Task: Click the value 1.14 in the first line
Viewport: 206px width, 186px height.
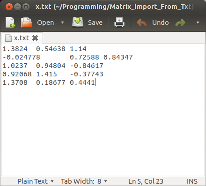Action: pyautogui.click(x=78, y=49)
